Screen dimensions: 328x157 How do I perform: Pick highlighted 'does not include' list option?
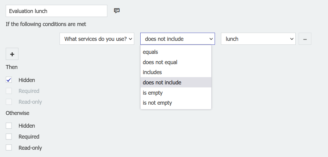(162, 83)
